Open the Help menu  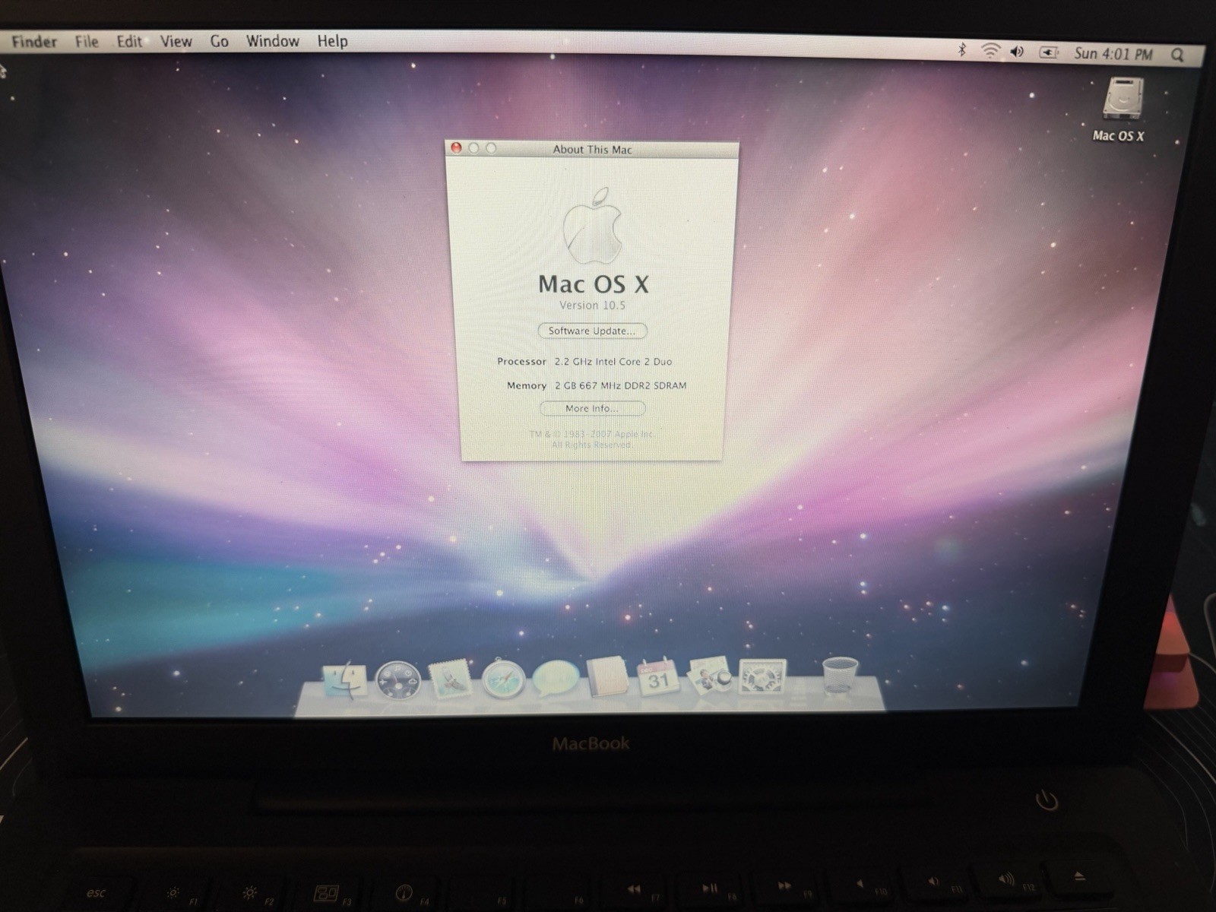(x=332, y=41)
